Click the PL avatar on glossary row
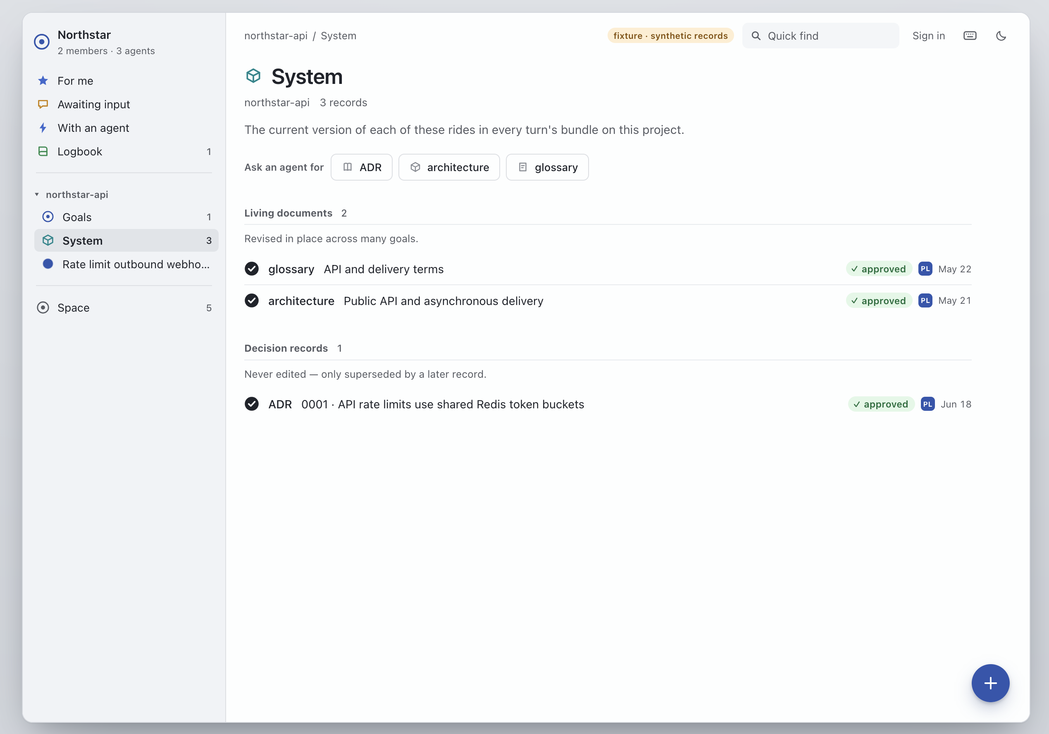This screenshot has width=1049, height=734. [x=925, y=269]
